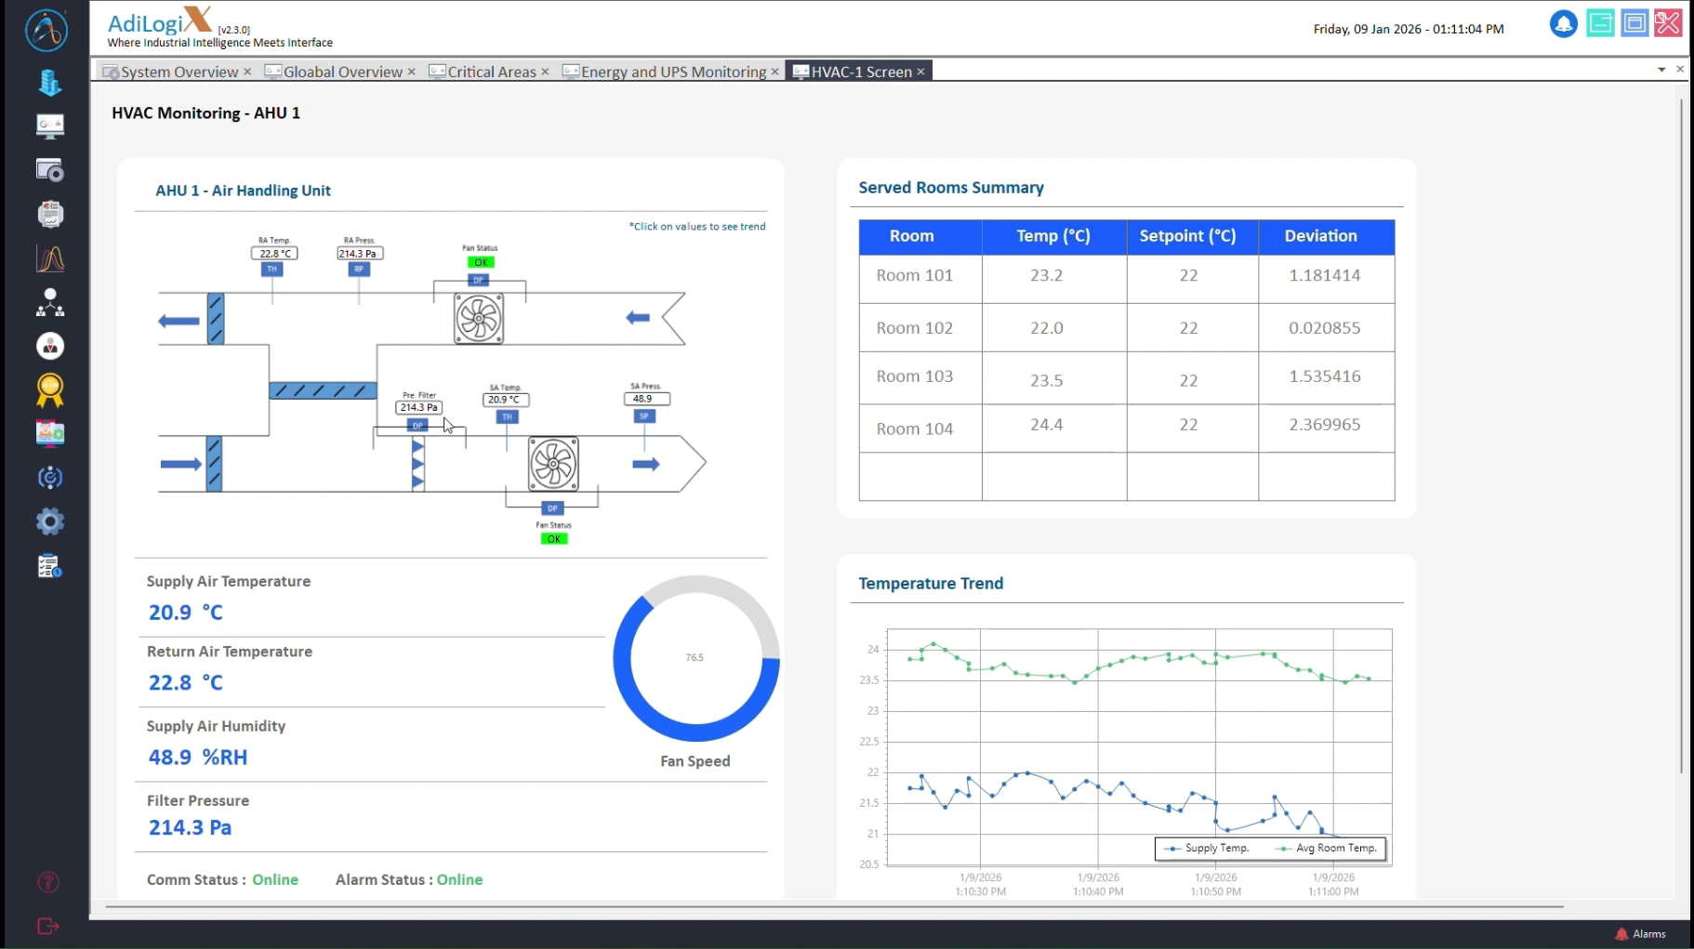Click the Supply Temp. legend entry
The height and width of the screenshot is (949, 1694).
pyautogui.click(x=1207, y=849)
